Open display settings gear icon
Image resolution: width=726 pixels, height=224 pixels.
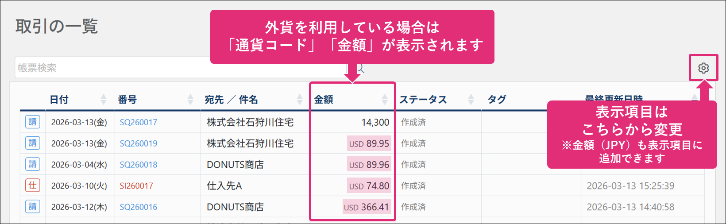click(703, 68)
